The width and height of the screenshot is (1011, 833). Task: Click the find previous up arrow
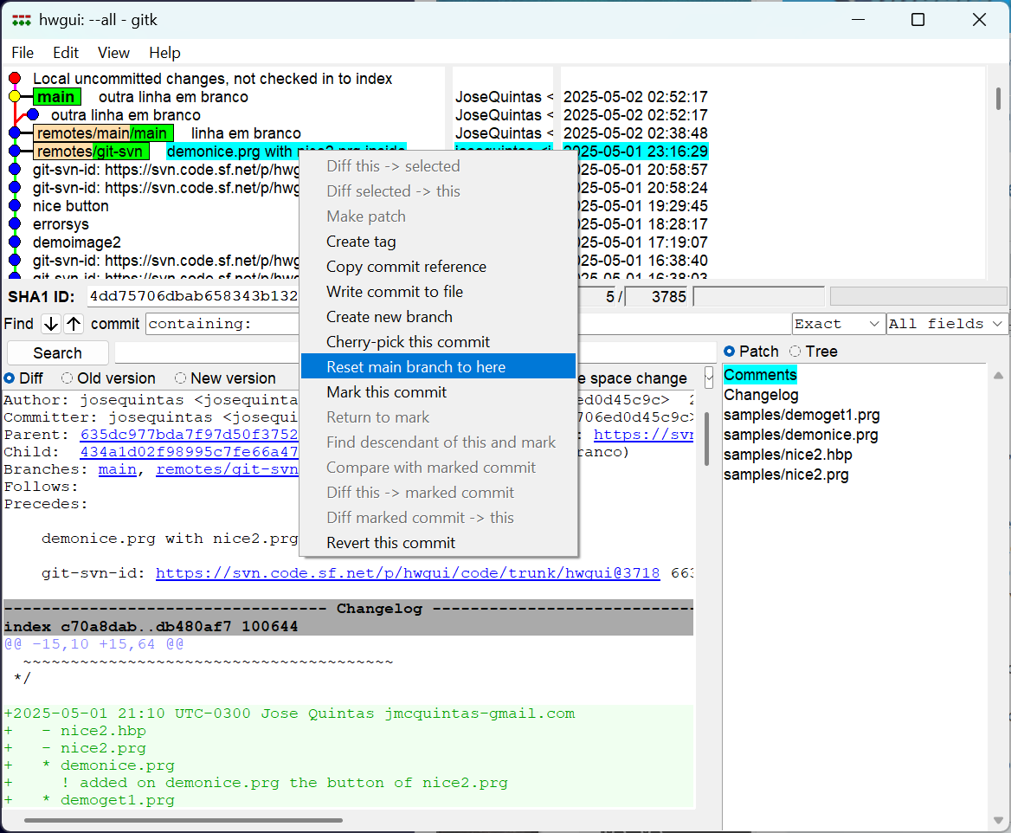tap(74, 324)
